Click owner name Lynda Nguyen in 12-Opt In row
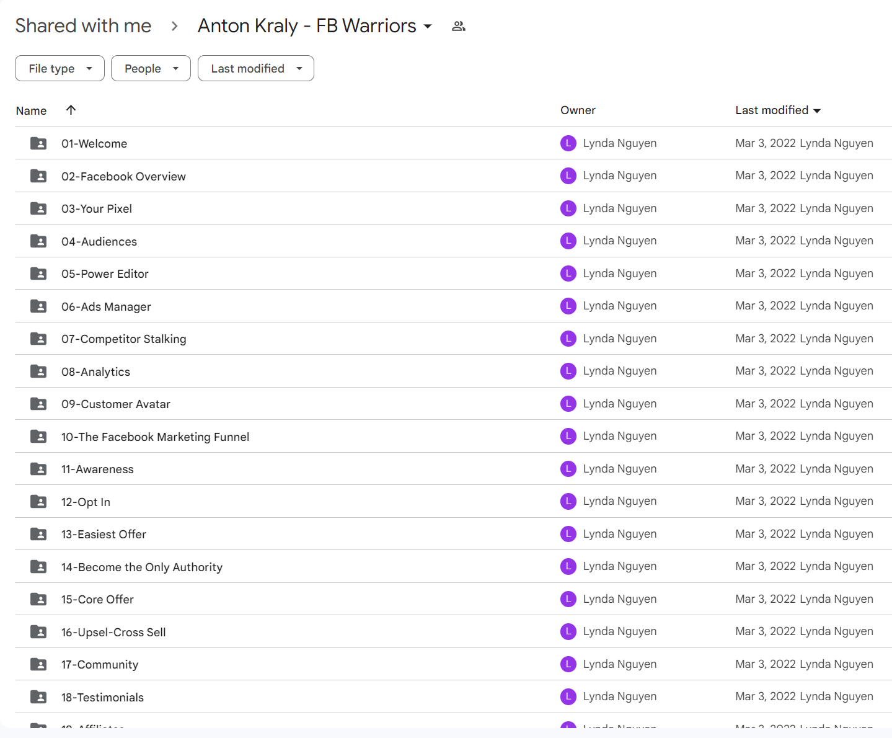The height and width of the screenshot is (738, 892). pyautogui.click(x=620, y=501)
